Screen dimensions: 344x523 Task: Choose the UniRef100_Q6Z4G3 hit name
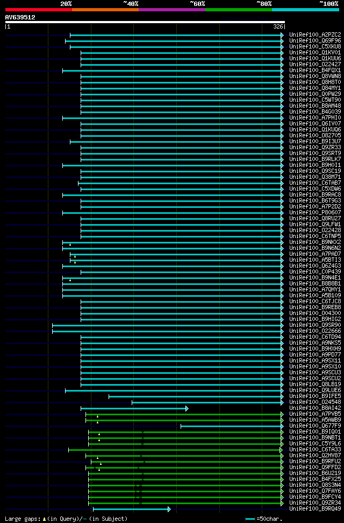tap(315, 266)
